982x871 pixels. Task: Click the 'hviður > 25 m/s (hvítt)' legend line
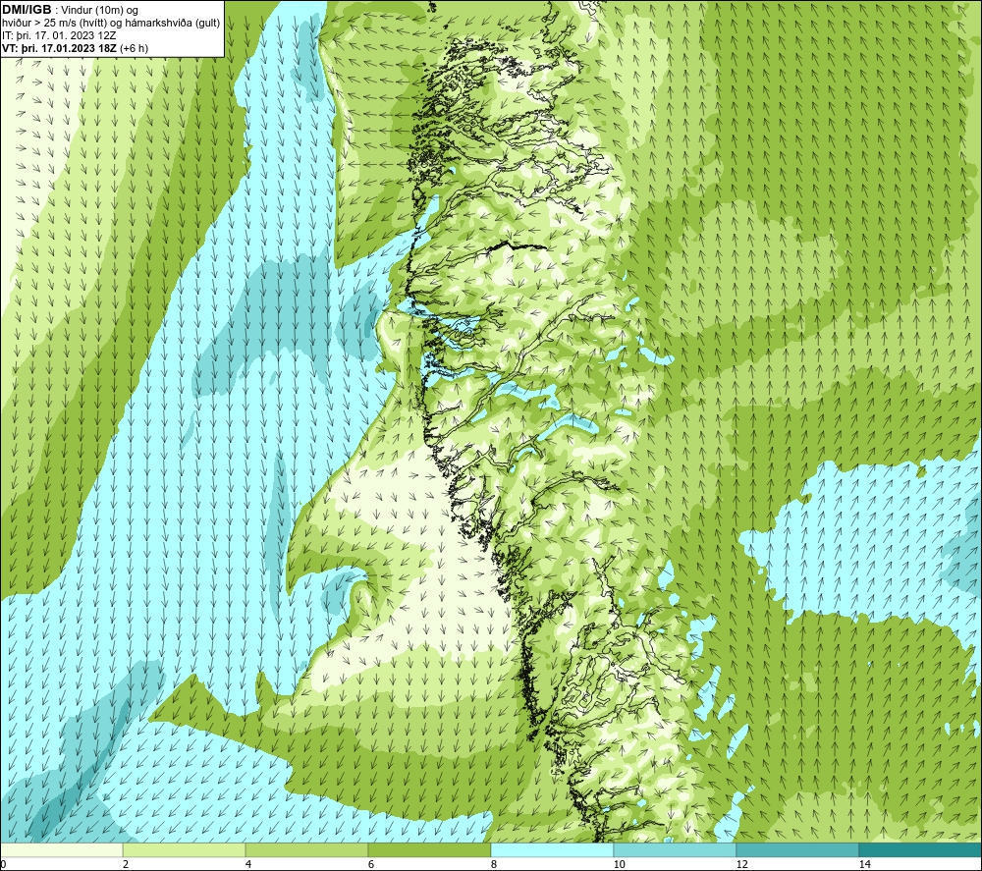point(111,24)
